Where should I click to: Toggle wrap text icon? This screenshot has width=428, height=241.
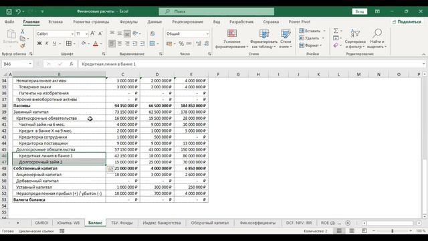point(152,33)
